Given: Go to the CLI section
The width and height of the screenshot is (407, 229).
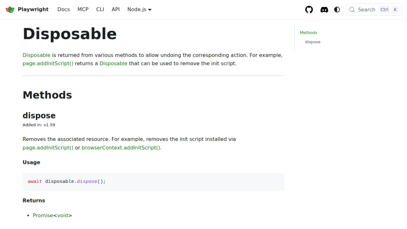Looking at the screenshot, I should [x=100, y=9].
